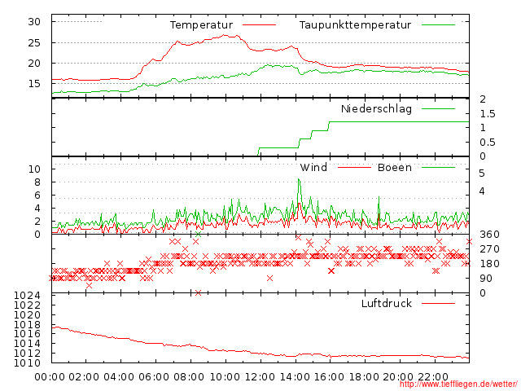Click the 12:00 time axis label
521x391 pixels.
(x=260, y=377)
